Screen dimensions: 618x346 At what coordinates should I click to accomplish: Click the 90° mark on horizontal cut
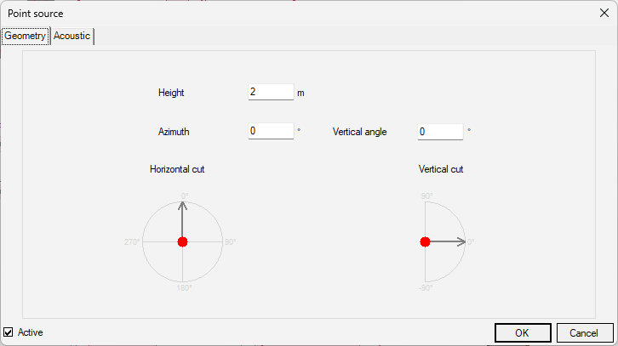(x=230, y=241)
